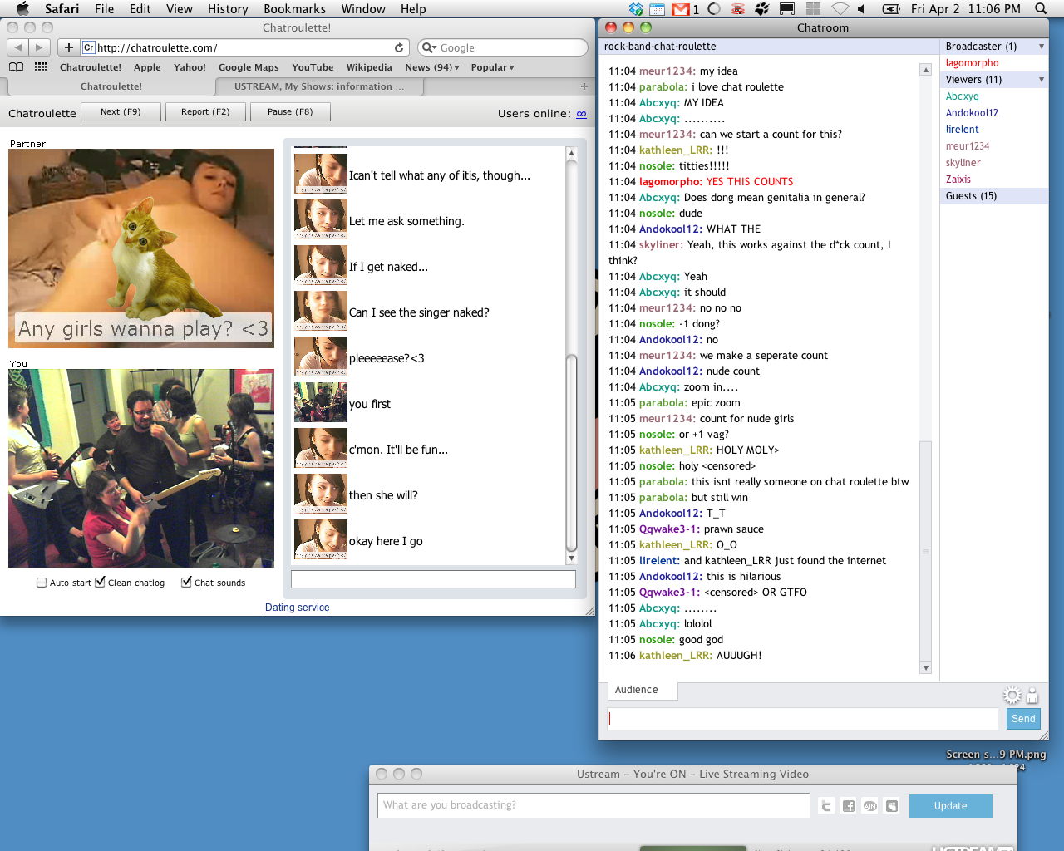The width and height of the screenshot is (1064, 851).
Task: Click the add bookmark plus button
Action: click(x=69, y=47)
